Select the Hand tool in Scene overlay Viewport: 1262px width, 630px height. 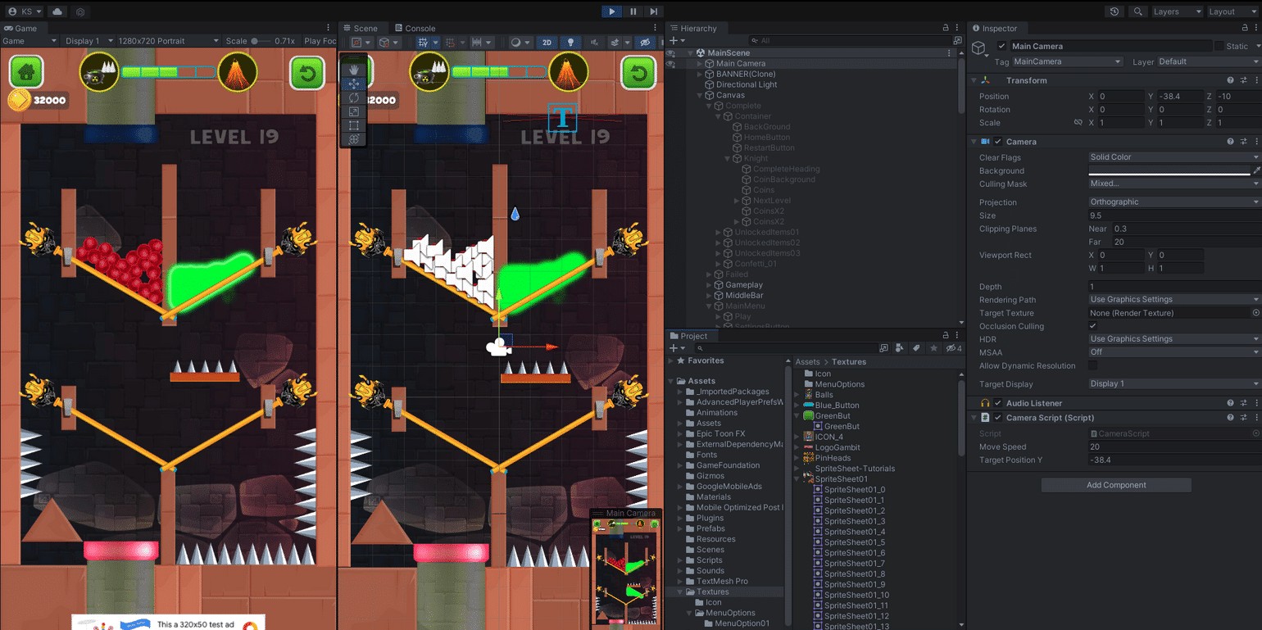click(354, 70)
